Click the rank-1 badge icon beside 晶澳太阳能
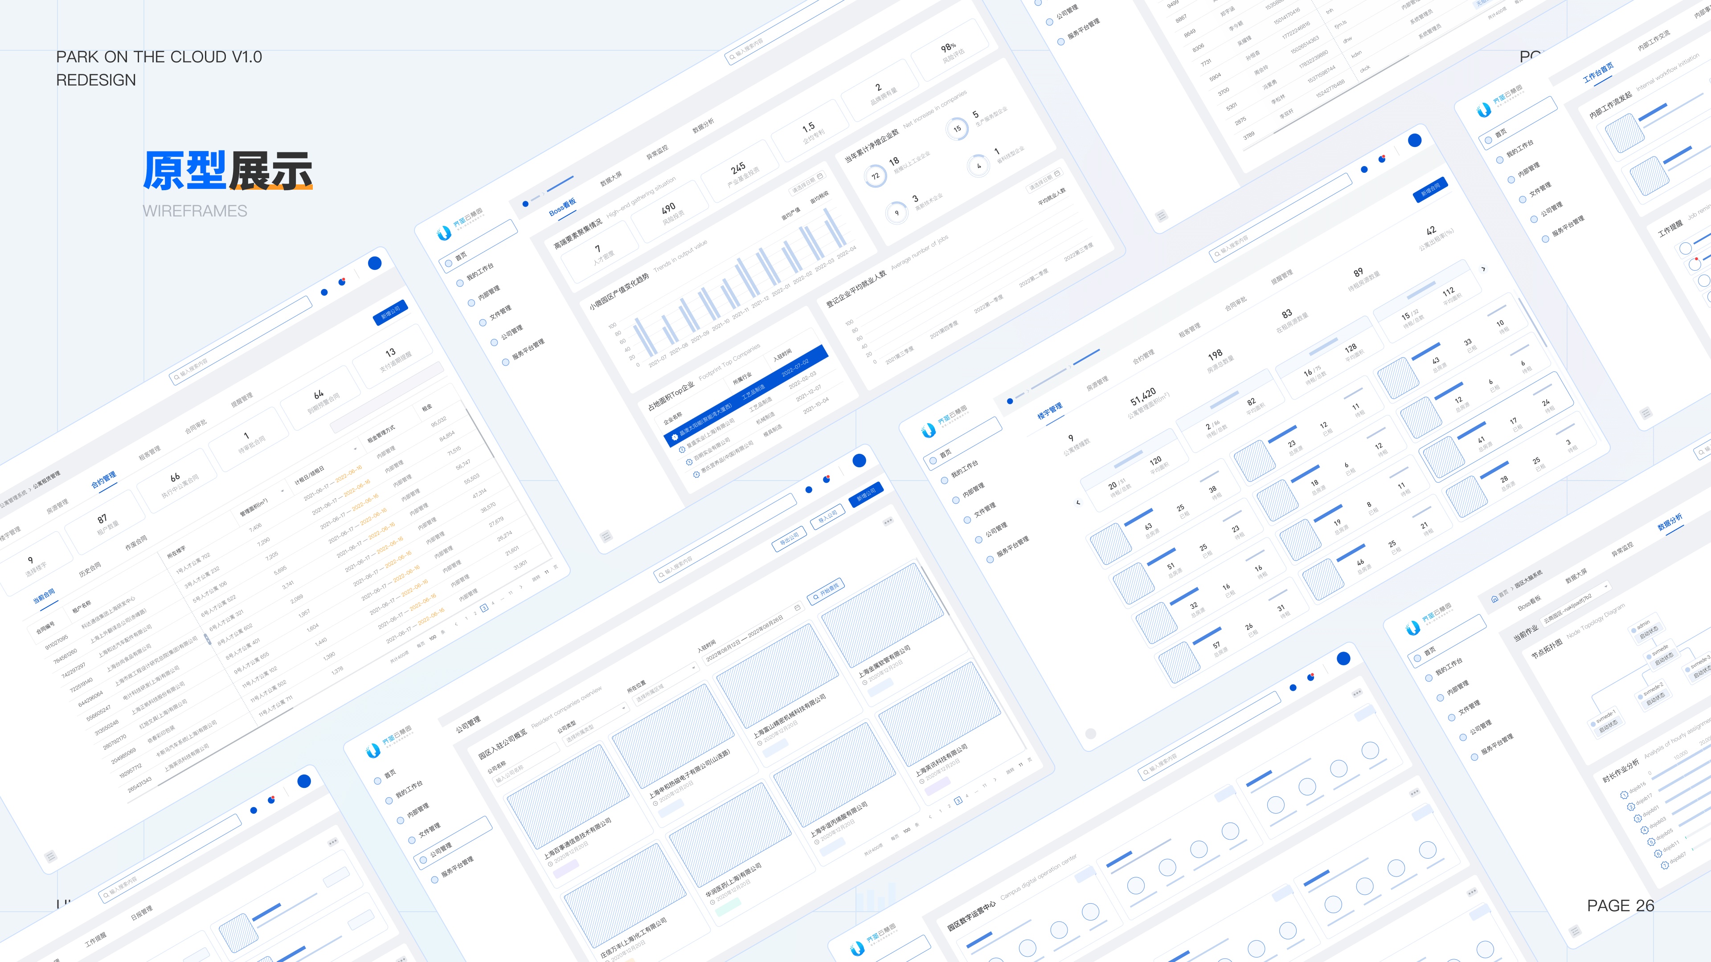 pyautogui.click(x=675, y=437)
